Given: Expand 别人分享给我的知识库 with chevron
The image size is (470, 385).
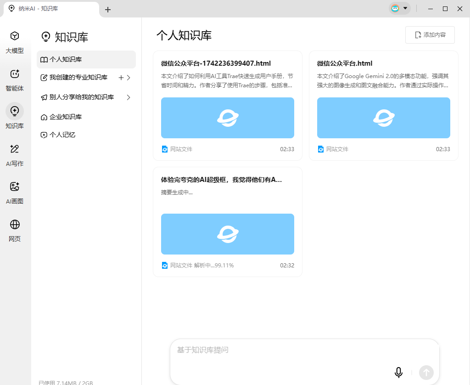Looking at the screenshot, I should (x=129, y=97).
